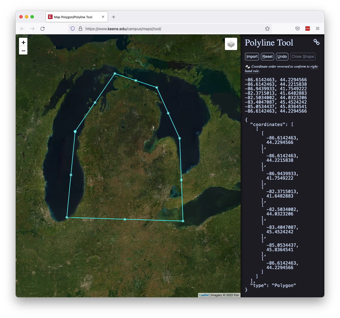Save page to Pocket
340x318 pixels.
(x=298, y=29)
